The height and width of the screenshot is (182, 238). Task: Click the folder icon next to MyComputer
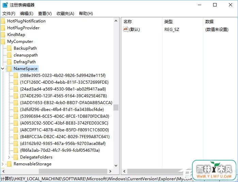(3, 42)
